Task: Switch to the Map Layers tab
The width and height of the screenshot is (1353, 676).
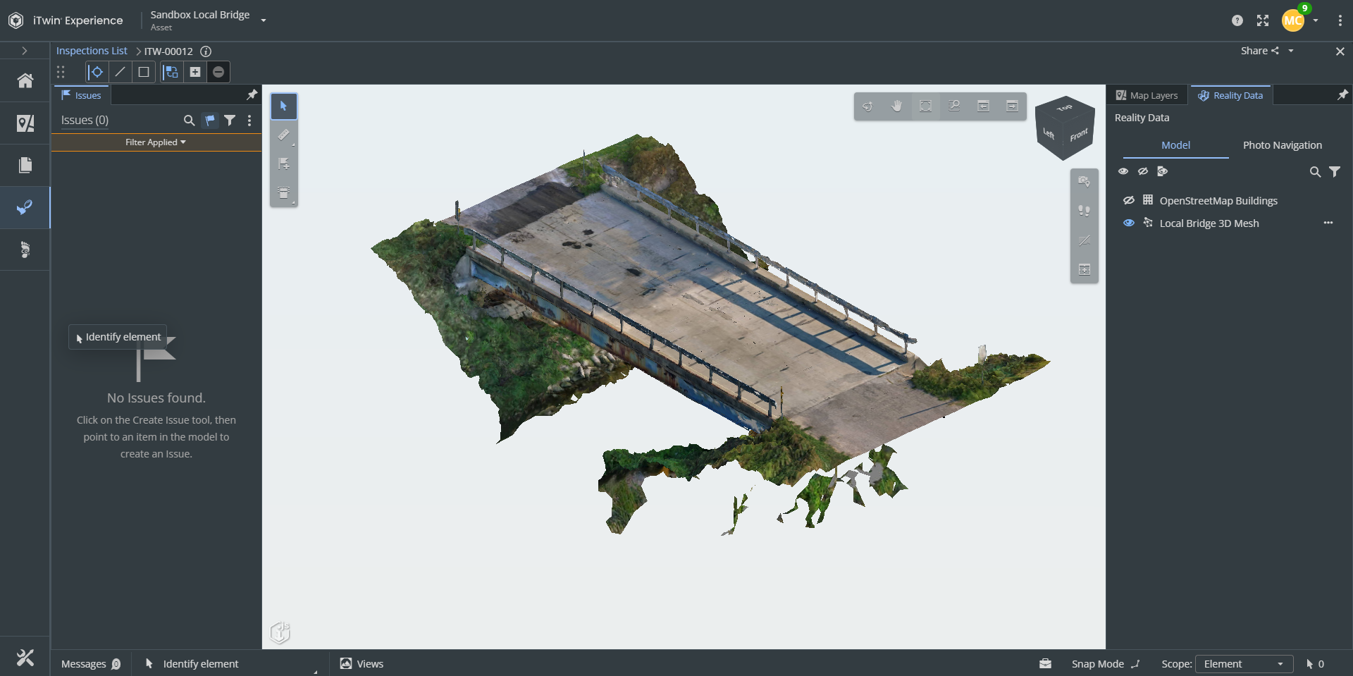Action: [x=1147, y=95]
